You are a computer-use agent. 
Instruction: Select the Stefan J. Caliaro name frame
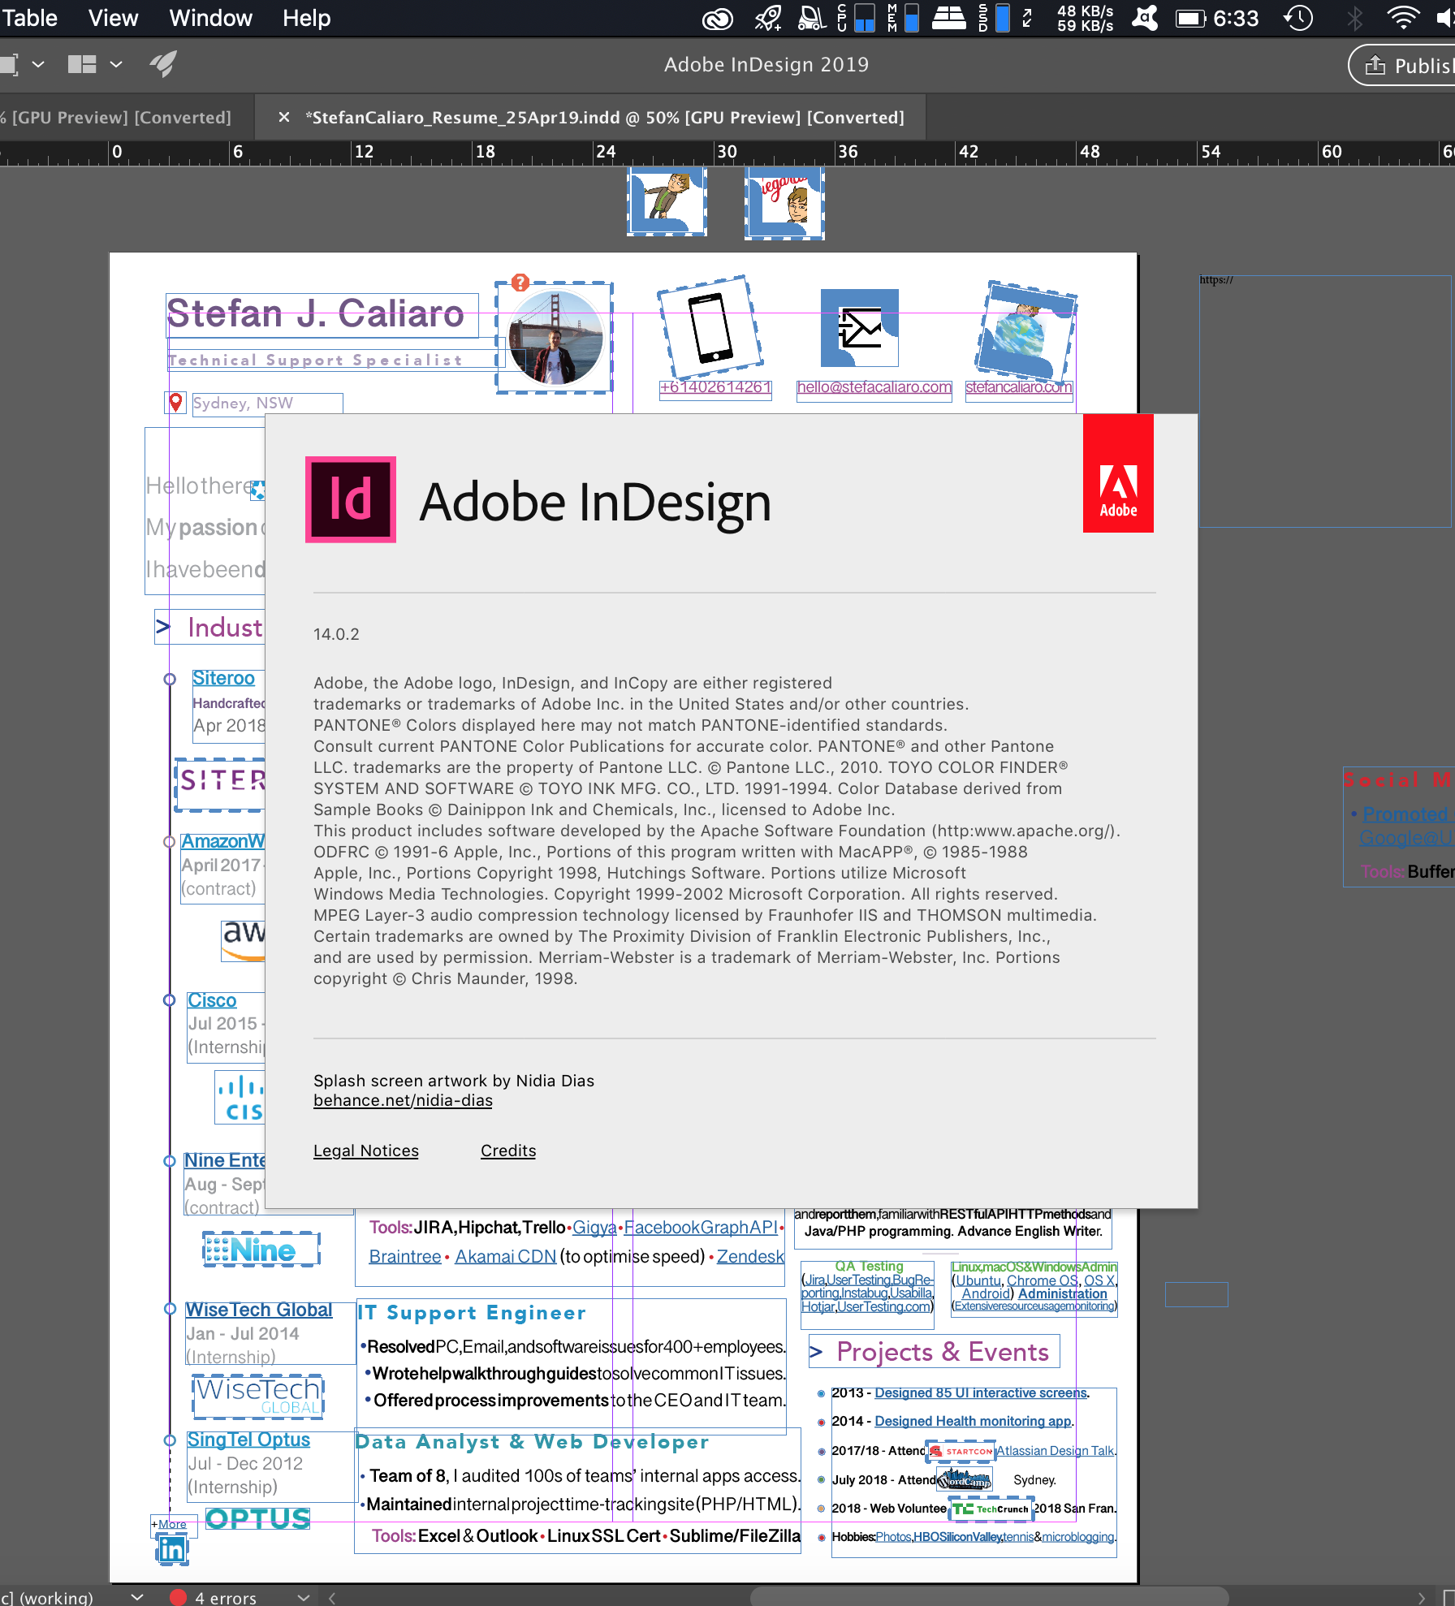point(322,314)
